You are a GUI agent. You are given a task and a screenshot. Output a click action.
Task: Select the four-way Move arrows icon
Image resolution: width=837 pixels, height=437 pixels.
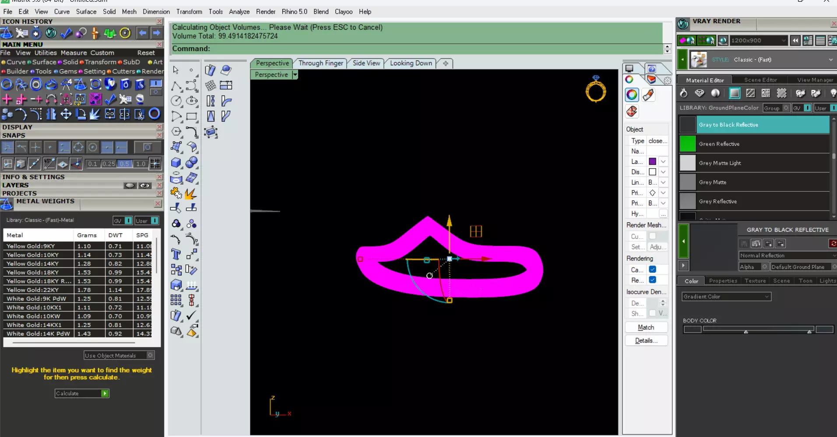click(x=66, y=114)
